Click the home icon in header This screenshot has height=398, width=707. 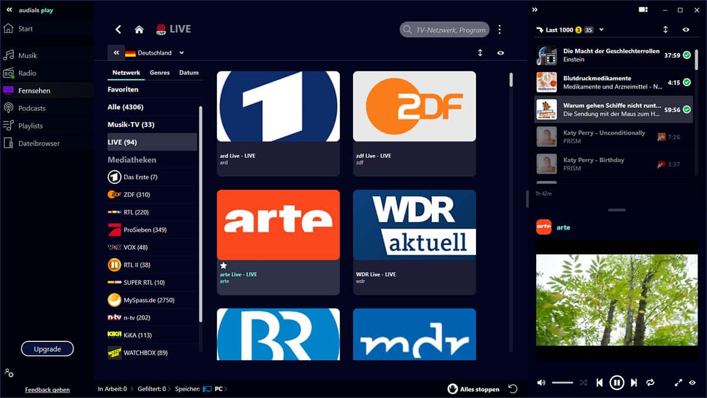pyautogui.click(x=139, y=29)
